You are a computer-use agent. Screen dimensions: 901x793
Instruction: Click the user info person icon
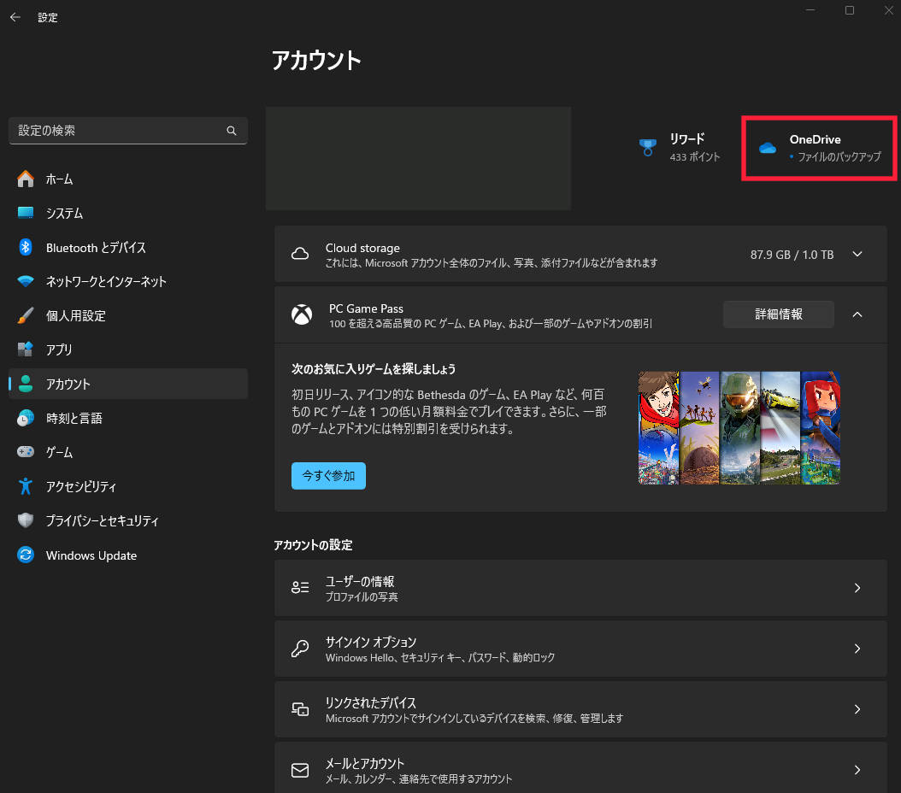pos(300,587)
